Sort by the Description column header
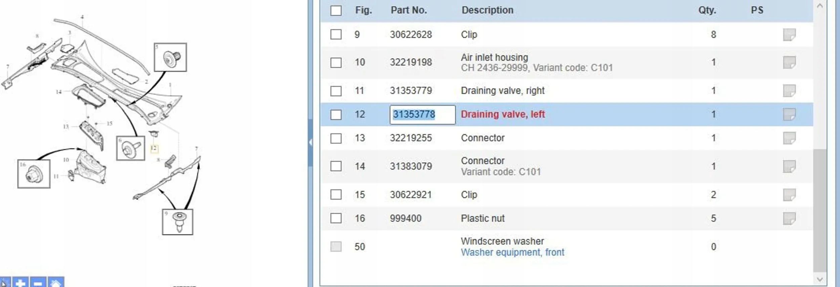 coord(487,10)
